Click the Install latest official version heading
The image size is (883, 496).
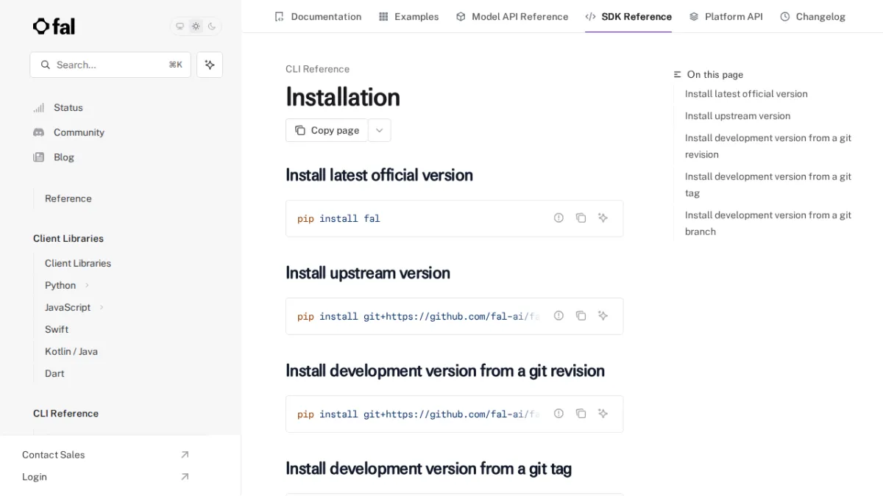[379, 175]
